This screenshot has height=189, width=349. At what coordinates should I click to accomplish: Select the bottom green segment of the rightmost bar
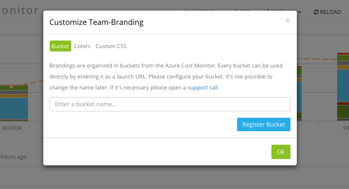343,111
